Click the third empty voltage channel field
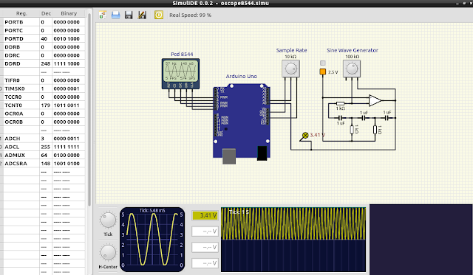 [x=205, y=247]
